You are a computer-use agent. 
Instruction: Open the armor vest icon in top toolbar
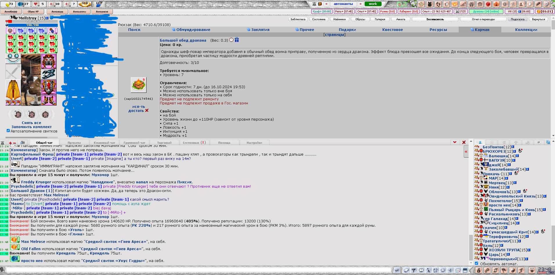click(x=430, y=4)
